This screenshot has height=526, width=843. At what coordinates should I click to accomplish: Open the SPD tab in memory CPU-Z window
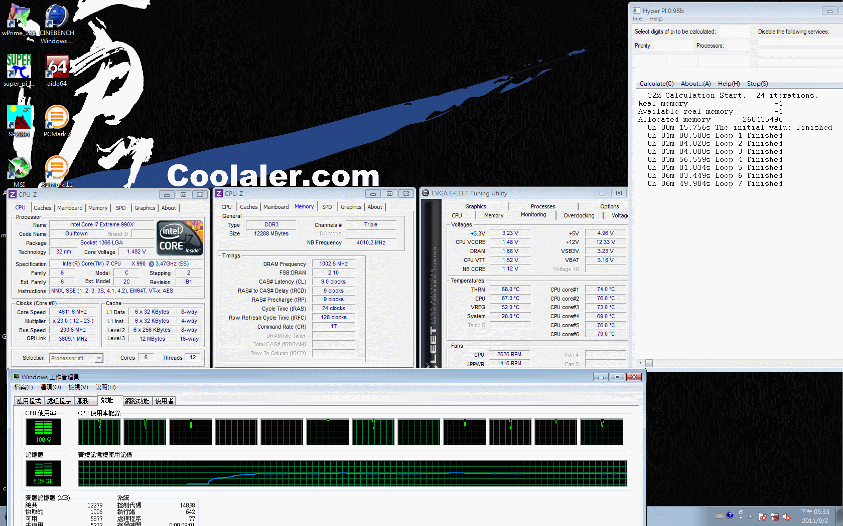(327, 207)
